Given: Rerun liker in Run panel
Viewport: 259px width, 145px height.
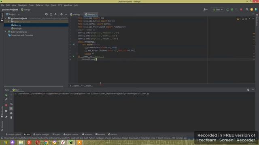Looking at the screenshot, I should [x=6, y=95].
